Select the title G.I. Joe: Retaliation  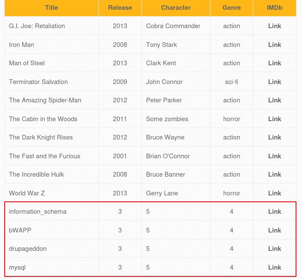(x=37, y=26)
